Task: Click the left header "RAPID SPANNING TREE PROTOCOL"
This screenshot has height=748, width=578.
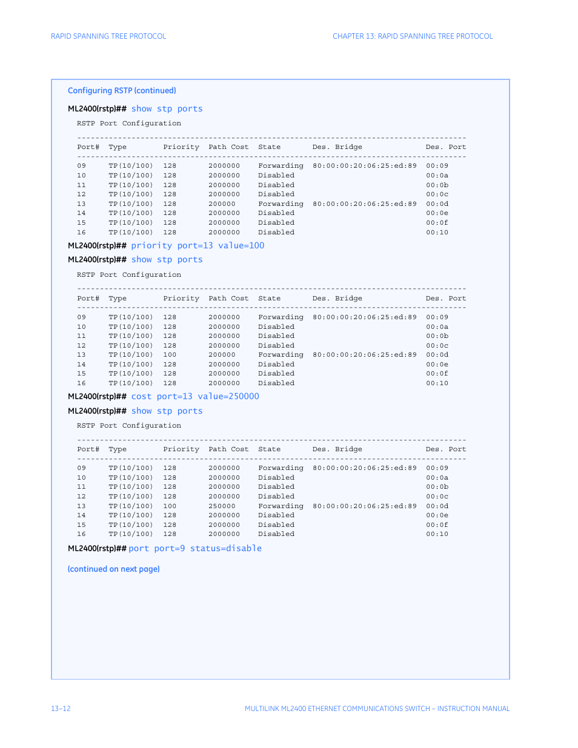Action: coord(108,36)
